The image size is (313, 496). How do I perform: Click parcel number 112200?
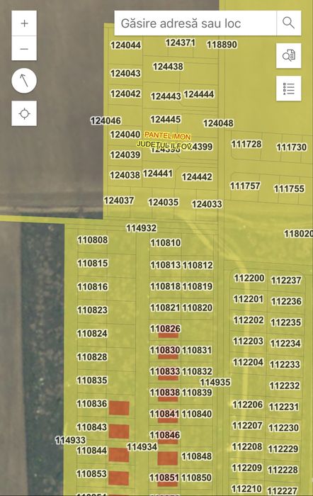click(249, 278)
